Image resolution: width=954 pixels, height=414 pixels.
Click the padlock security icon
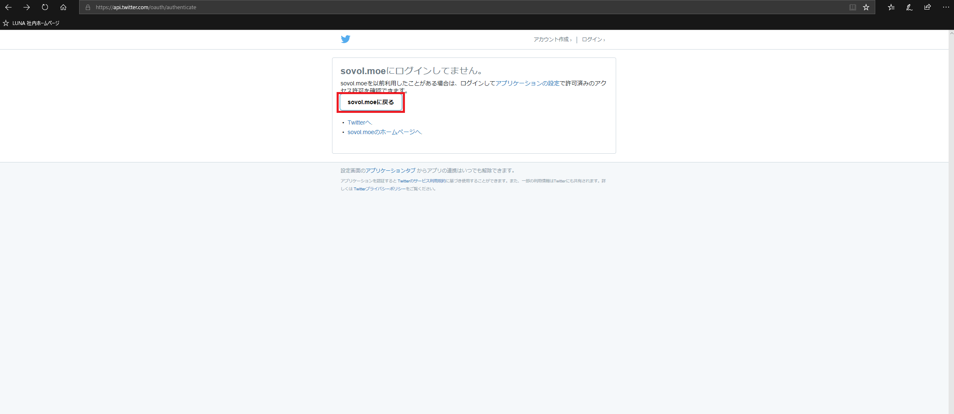point(88,7)
